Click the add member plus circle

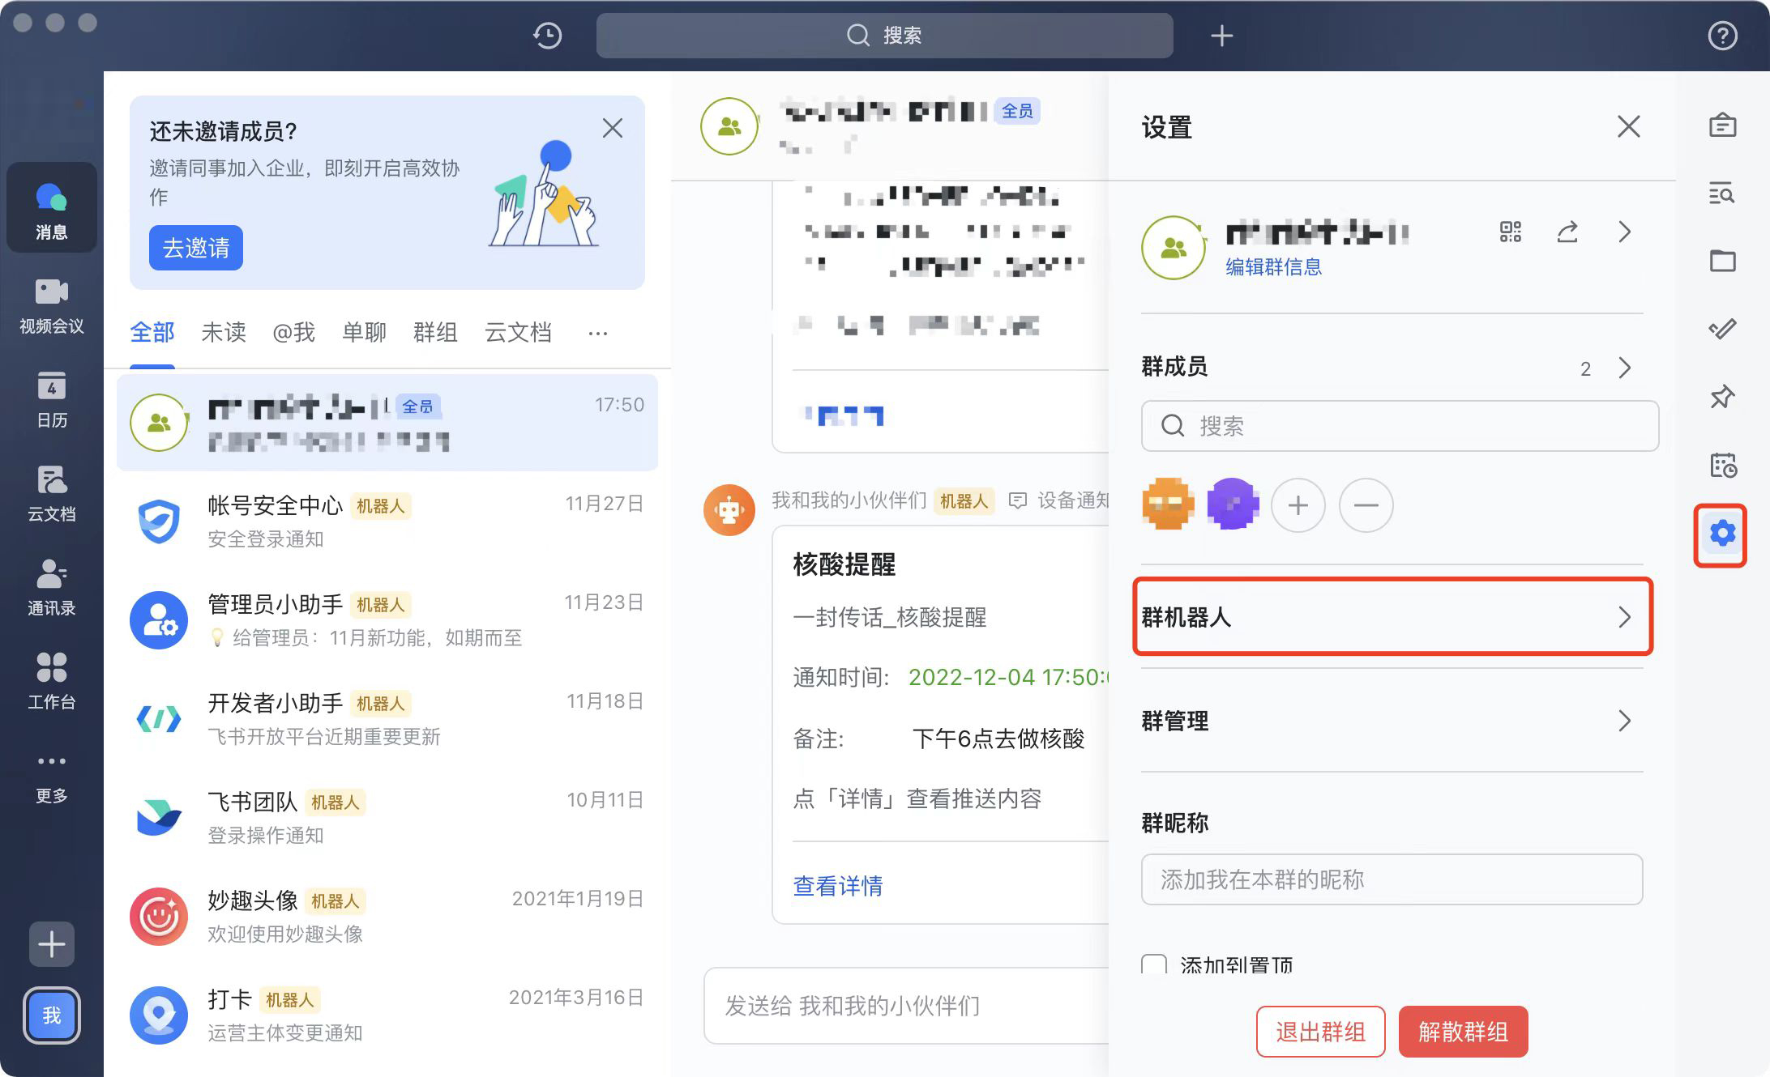(x=1298, y=505)
